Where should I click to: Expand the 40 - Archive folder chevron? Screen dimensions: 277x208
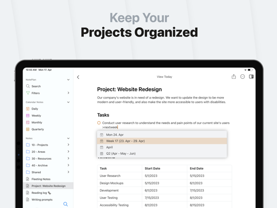click(x=68, y=165)
